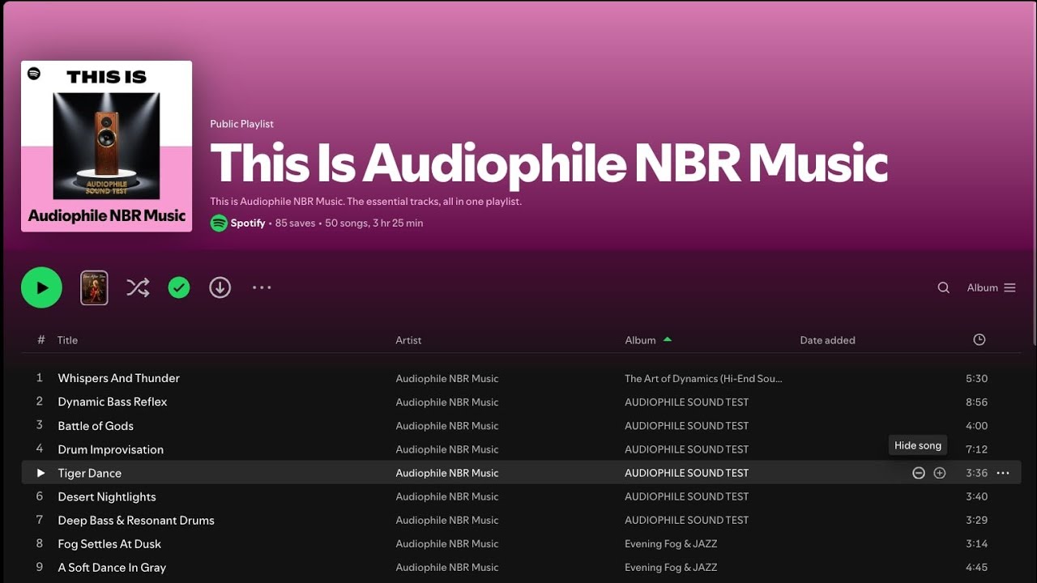Select the Fog Settles At Dusk track
The height and width of the screenshot is (583, 1037).
pyautogui.click(x=109, y=544)
